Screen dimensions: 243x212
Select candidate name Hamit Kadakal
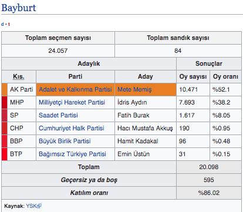point(138,141)
